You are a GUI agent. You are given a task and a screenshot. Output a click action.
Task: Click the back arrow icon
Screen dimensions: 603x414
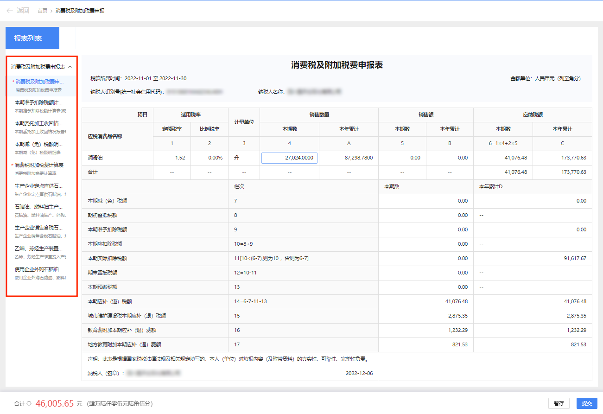(x=10, y=11)
